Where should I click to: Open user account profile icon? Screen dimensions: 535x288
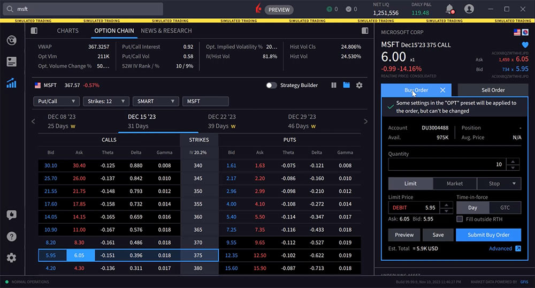click(469, 9)
